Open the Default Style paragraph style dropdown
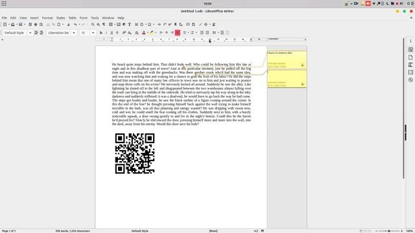The height and width of the screenshot is (233, 415). tap(30, 33)
